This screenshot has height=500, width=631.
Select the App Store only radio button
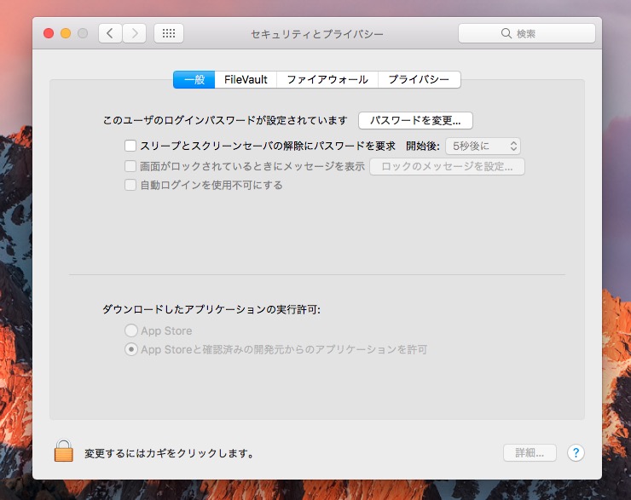130,330
